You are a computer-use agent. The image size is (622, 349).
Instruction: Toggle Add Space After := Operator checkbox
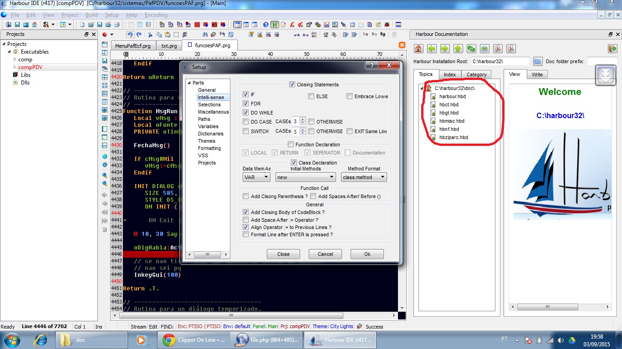click(x=246, y=220)
